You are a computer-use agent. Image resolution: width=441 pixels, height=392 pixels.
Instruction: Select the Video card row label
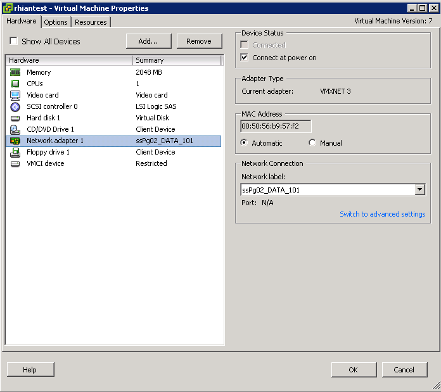(x=42, y=95)
